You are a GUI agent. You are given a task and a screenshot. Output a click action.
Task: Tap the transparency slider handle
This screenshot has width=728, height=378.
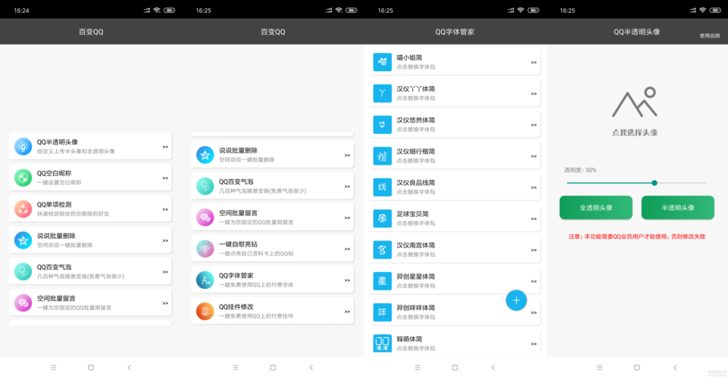(x=655, y=183)
